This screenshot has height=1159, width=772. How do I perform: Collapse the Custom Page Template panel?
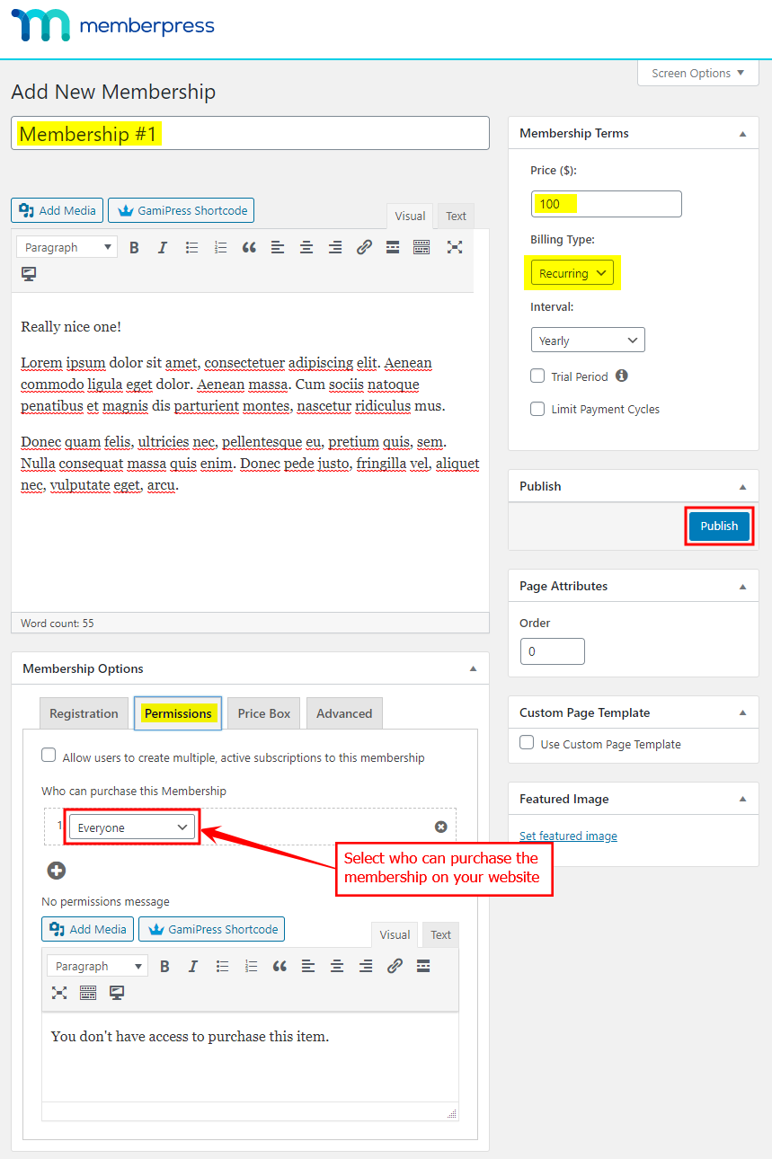pos(742,712)
